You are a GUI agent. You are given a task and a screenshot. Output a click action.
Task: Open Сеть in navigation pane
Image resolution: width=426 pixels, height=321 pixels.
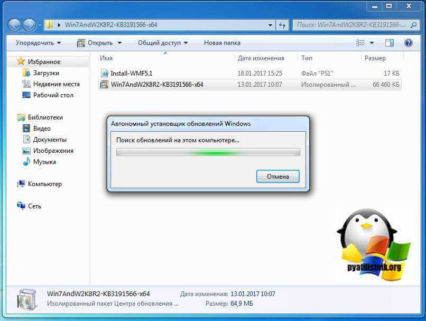pos(34,206)
